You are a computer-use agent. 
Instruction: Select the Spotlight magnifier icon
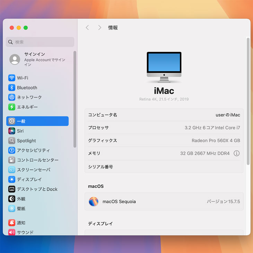(12, 141)
